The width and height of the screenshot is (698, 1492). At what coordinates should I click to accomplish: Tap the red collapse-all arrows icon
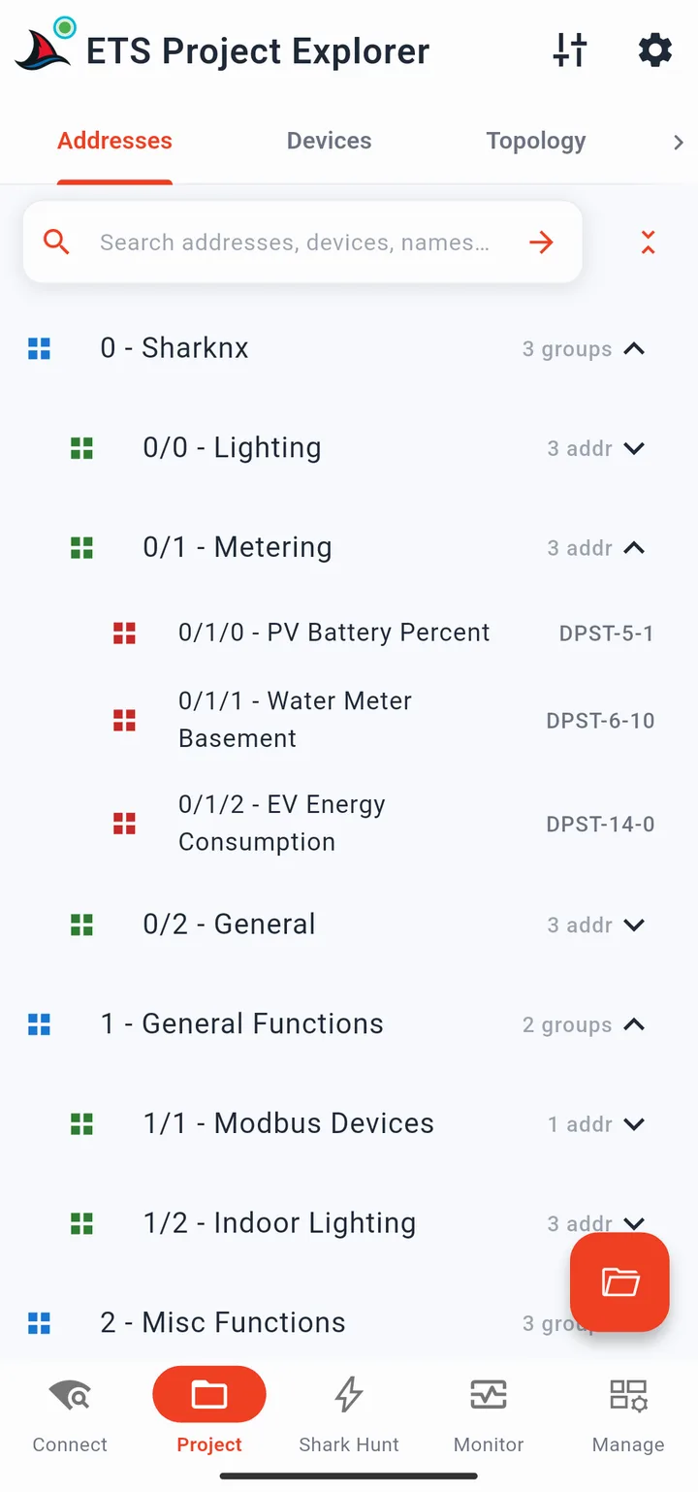click(648, 243)
